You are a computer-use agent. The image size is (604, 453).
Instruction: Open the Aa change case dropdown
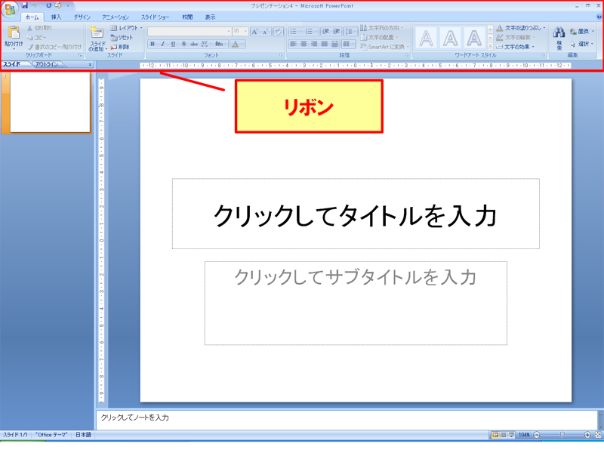[x=220, y=44]
